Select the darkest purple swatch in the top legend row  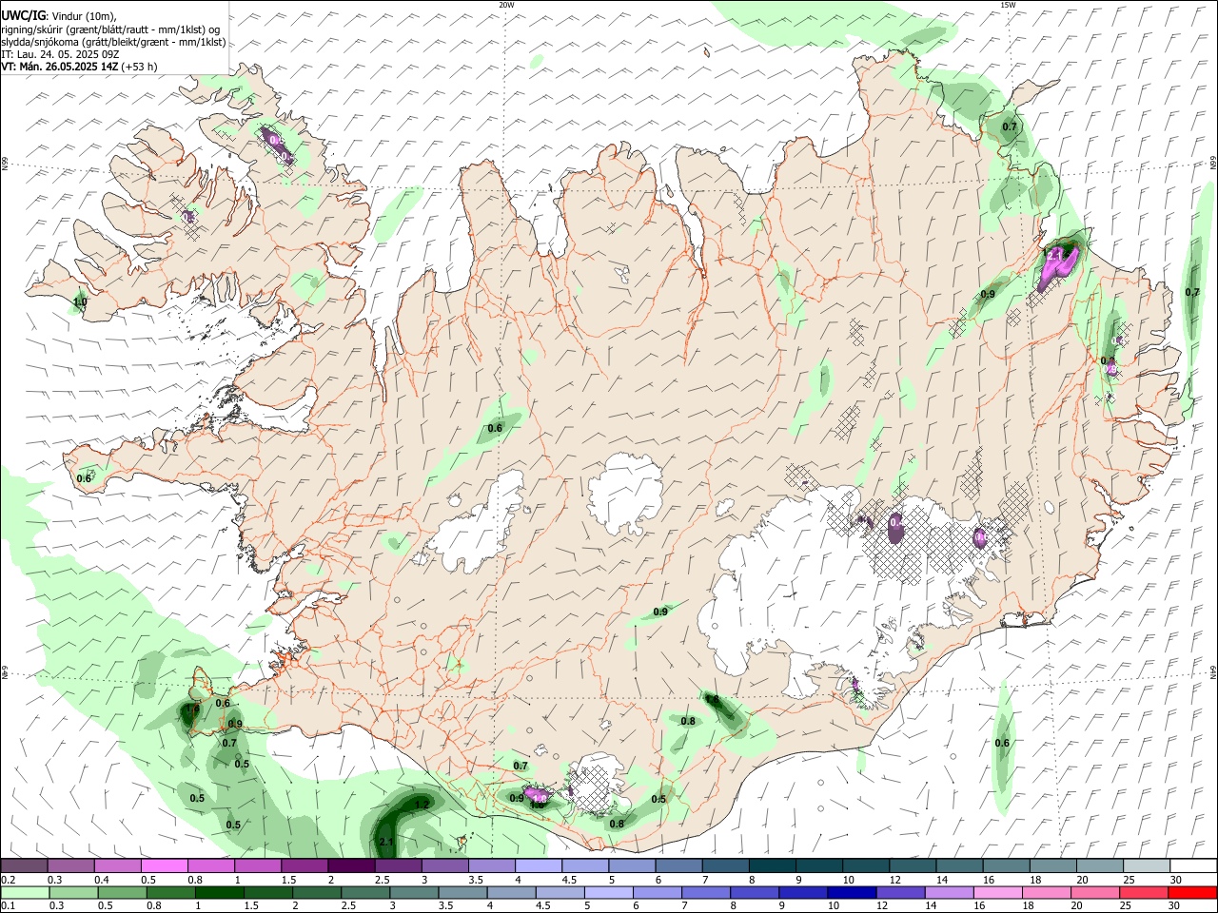(350, 866)
